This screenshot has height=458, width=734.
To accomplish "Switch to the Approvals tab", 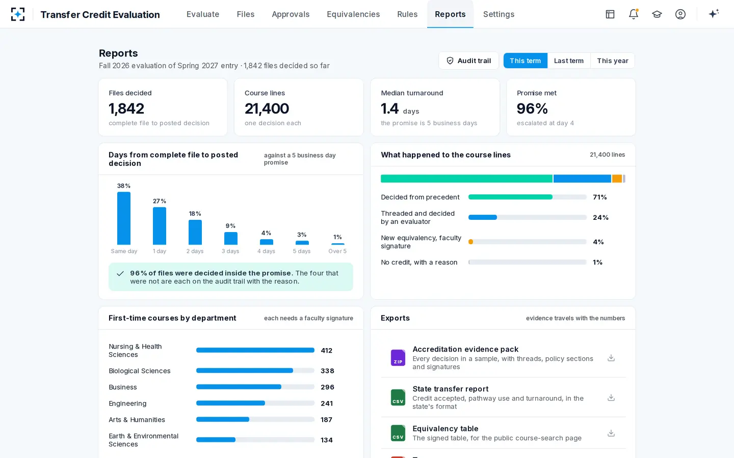I will coord(291,14).
